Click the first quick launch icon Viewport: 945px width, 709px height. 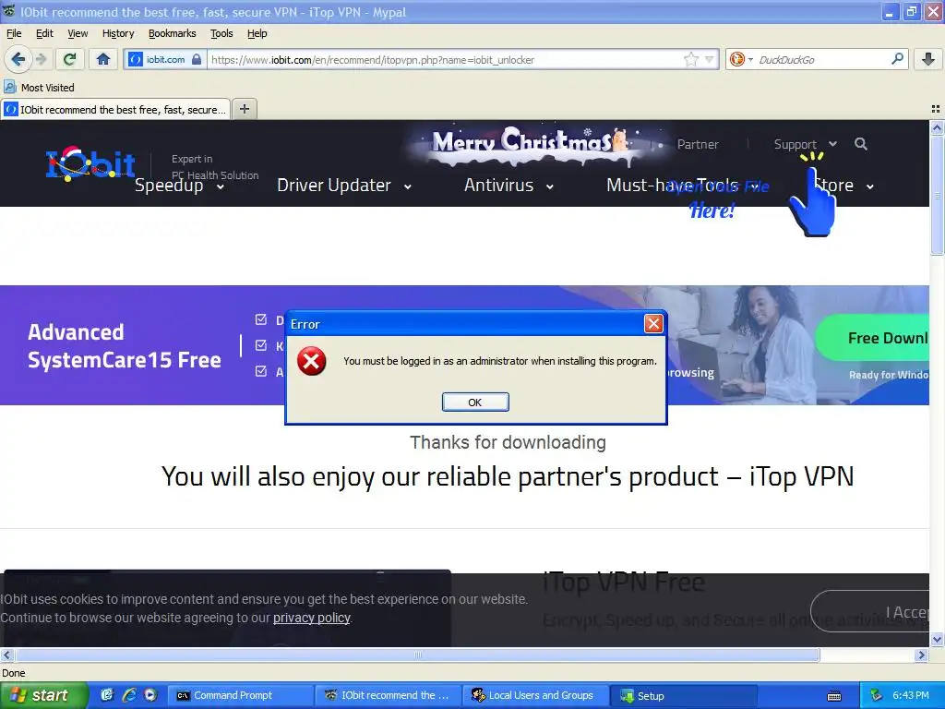click(x=107, y=695)
